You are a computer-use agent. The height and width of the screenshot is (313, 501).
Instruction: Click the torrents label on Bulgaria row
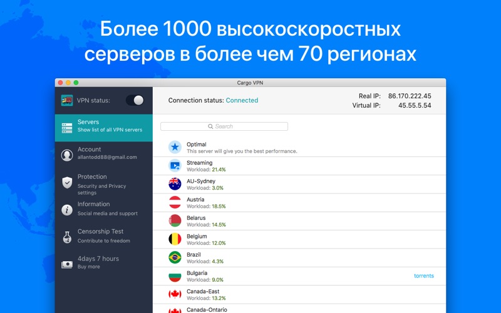pos(424,276)
